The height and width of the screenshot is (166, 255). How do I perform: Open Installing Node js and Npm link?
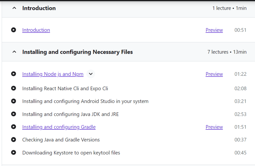pyautogui.click(x=53, y=74)
